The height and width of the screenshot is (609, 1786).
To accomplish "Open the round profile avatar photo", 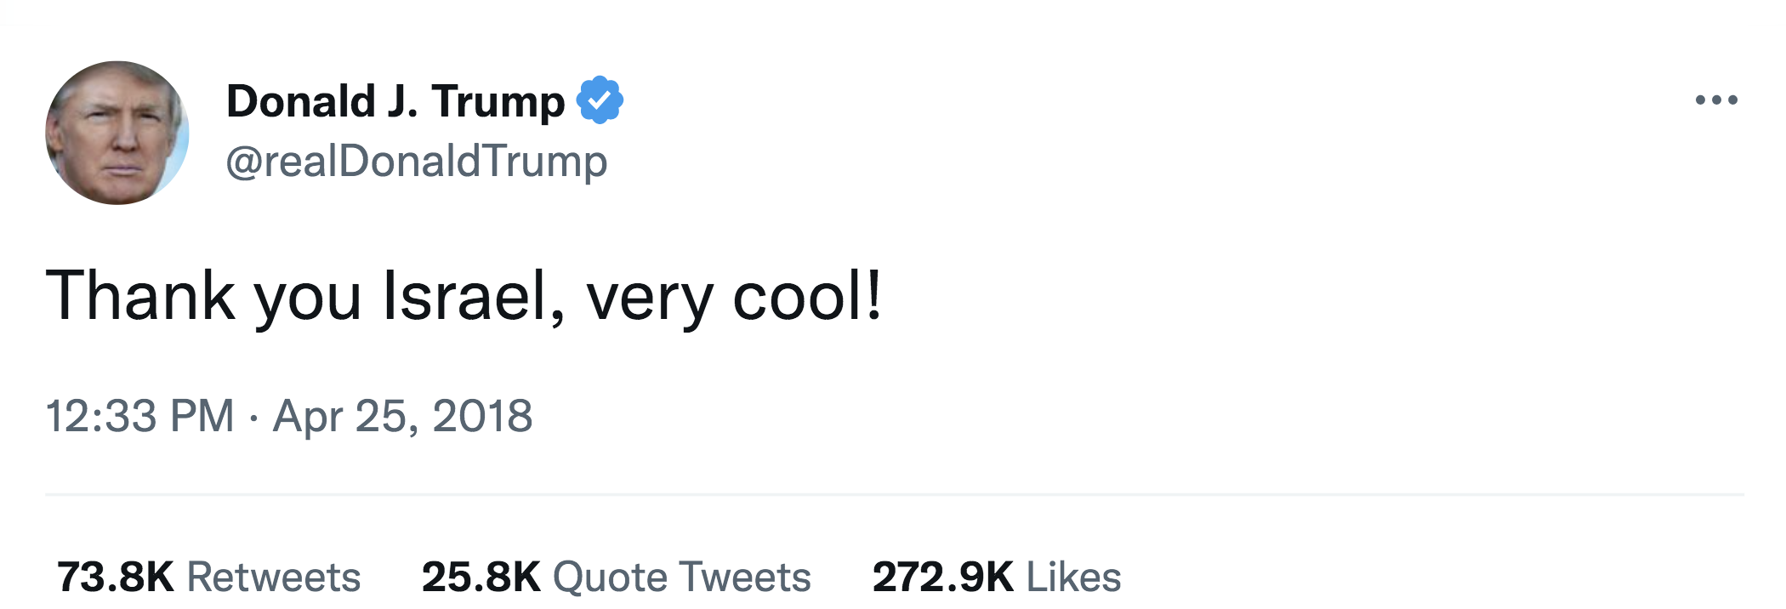I will [x=117, y=133].
